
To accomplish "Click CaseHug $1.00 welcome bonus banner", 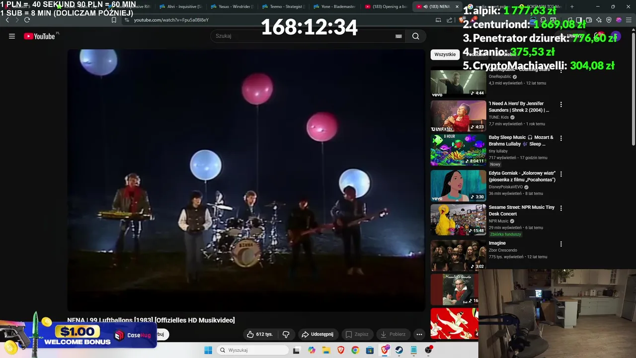I will [x=79, y=334].
